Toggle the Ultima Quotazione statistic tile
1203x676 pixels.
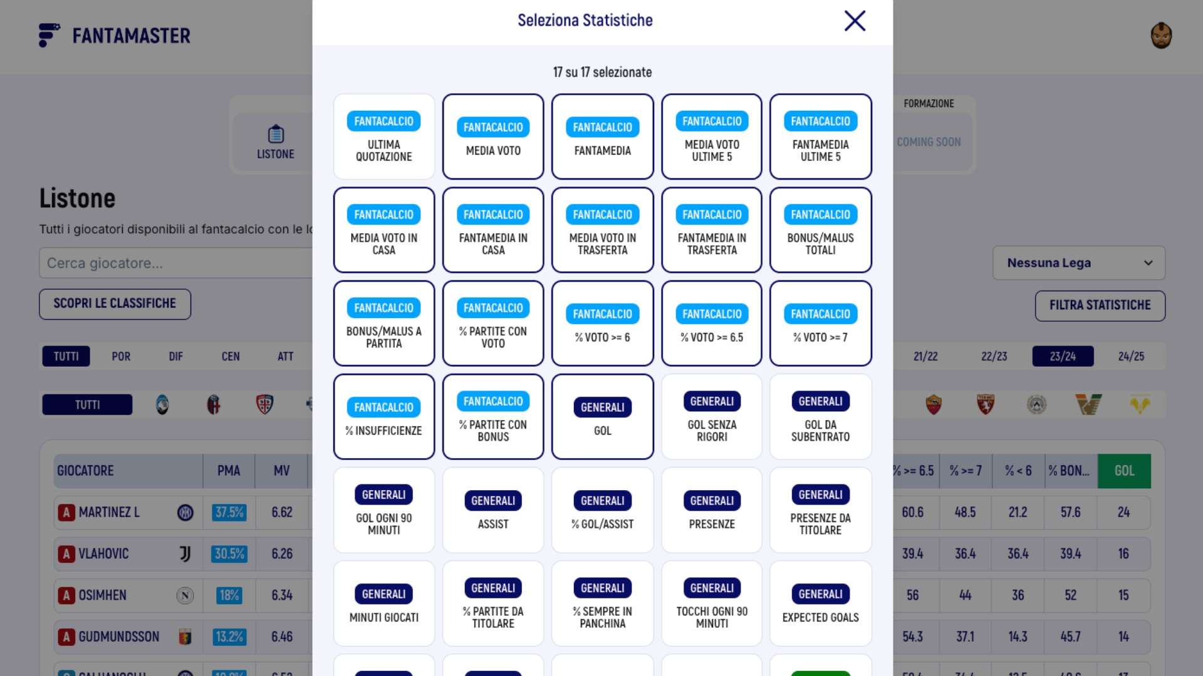click(x=384, y=137)
